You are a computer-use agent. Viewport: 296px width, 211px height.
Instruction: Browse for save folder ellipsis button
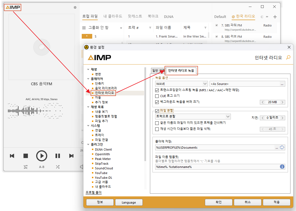pyautogui.click(x=277, y=148)
